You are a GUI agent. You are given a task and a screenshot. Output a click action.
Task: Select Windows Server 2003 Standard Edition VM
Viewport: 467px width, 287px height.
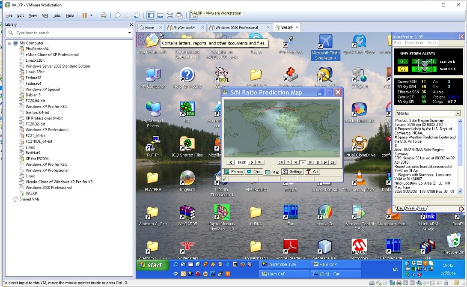(x=58, y=66)
